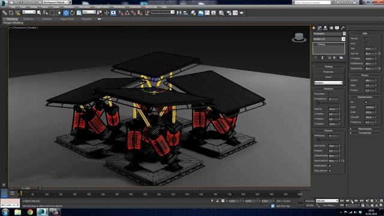
Task: Toggle the RingUpDown checkbox
Action: pos(329,170)
